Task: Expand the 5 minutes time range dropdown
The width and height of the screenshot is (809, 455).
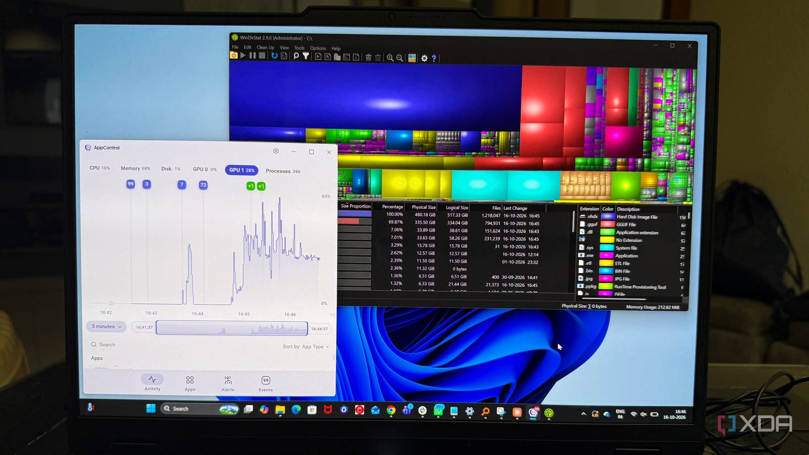Action: click(107, 327)
